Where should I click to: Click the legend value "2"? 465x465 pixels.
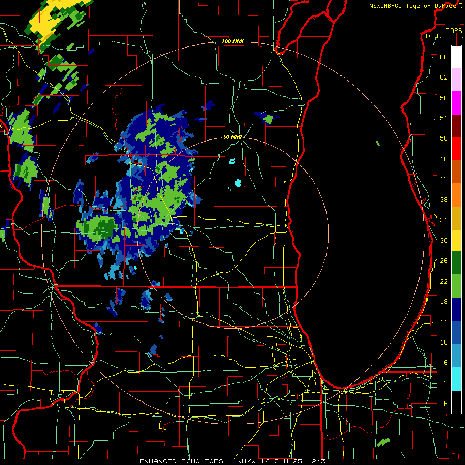coord(446,383)
